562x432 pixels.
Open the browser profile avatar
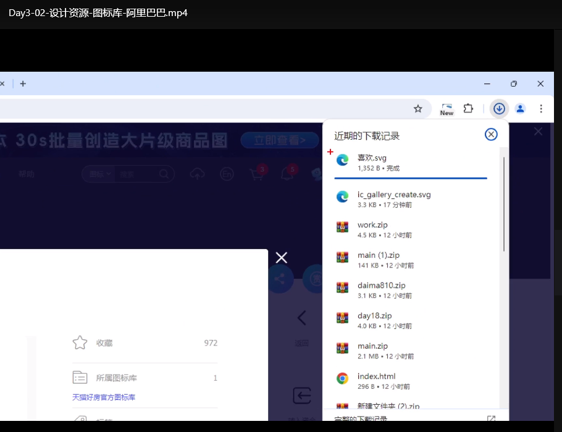pos(520,108)
